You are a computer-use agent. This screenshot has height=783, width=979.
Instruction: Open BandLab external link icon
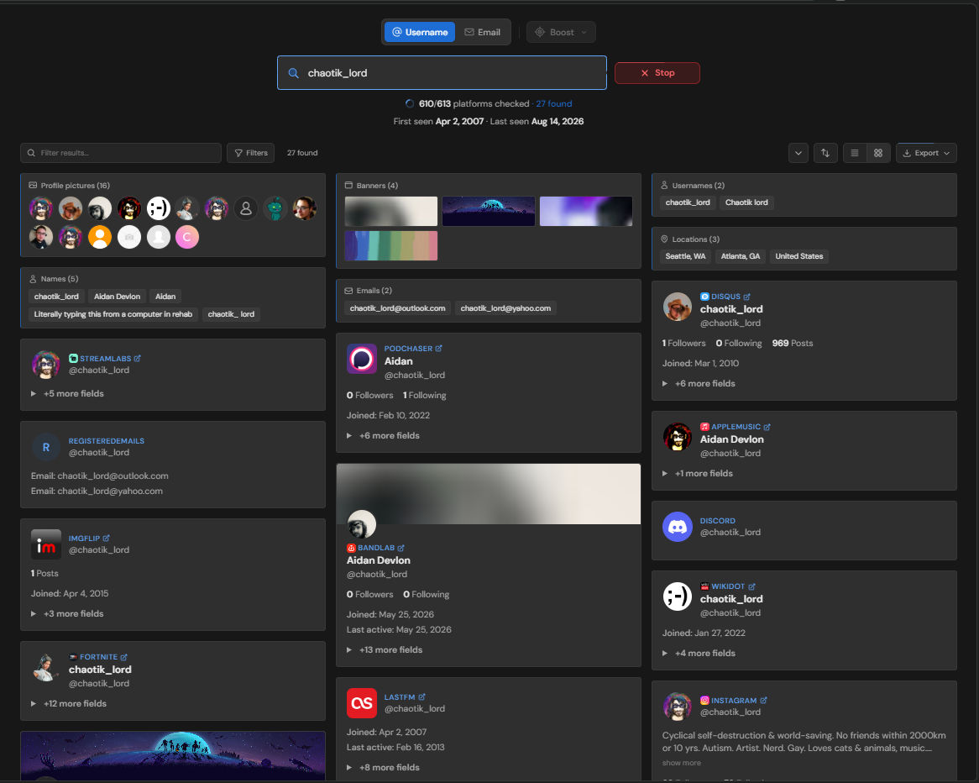400,548
